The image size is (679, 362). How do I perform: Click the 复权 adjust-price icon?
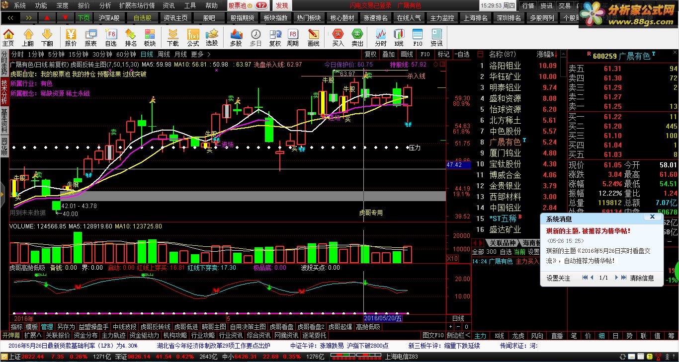click(275, 38)
